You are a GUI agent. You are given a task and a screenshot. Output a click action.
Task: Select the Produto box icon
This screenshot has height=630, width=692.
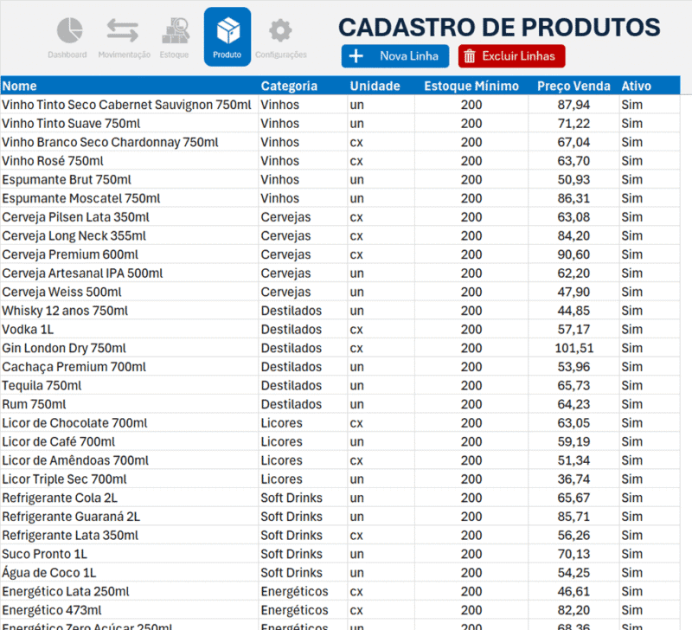pyautogui.click(x=227, y=30)
